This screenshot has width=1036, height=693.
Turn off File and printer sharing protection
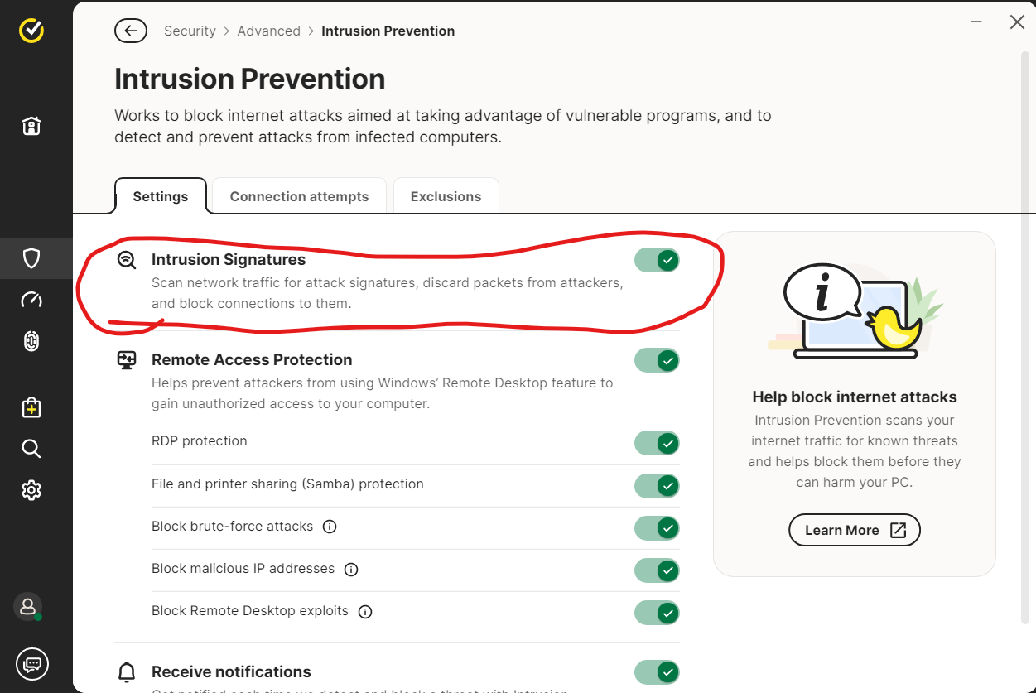click(658, 485)
